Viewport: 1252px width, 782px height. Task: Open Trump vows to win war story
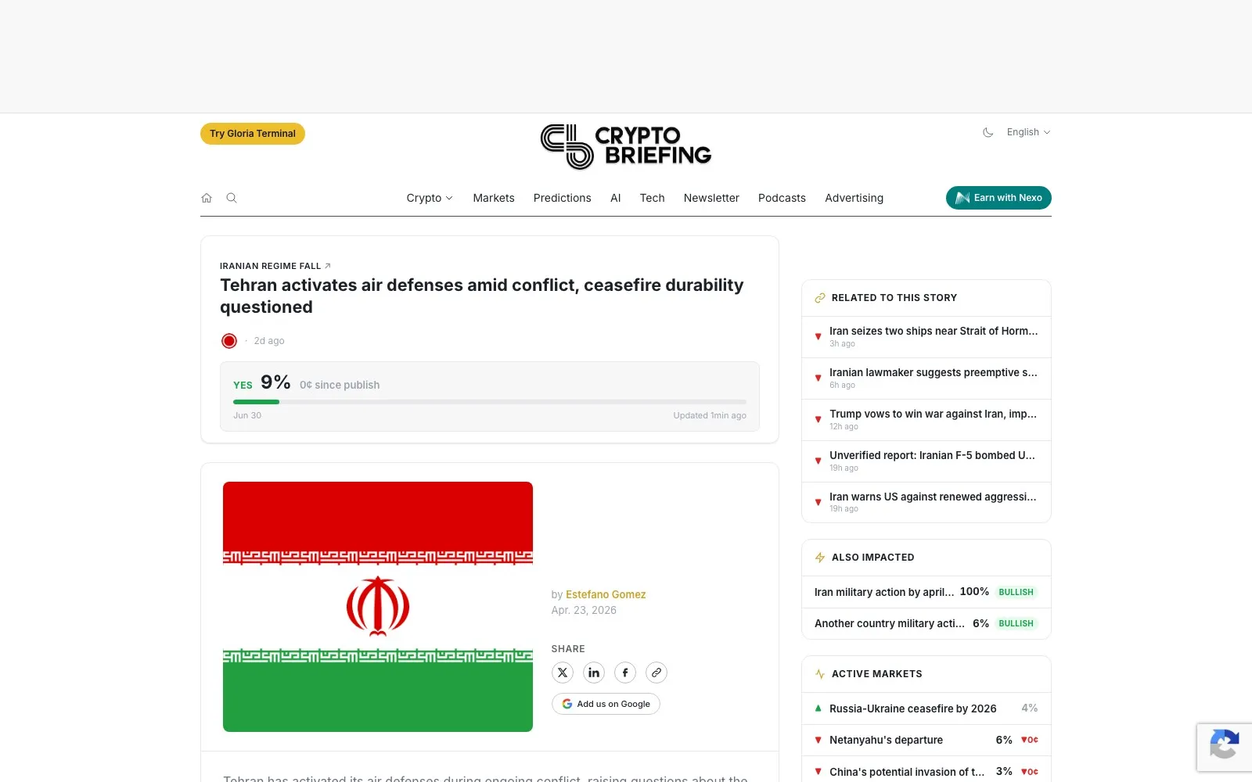(926, 419)
